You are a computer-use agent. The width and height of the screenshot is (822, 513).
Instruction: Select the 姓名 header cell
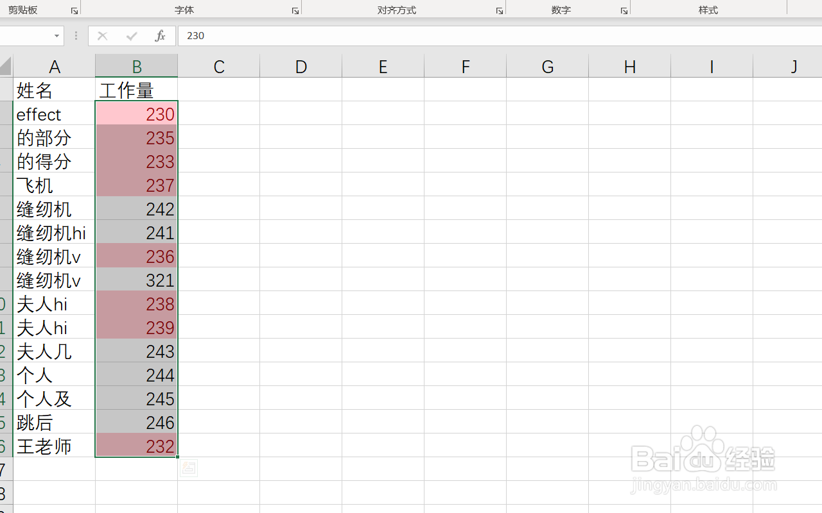[x=55, y=90]
